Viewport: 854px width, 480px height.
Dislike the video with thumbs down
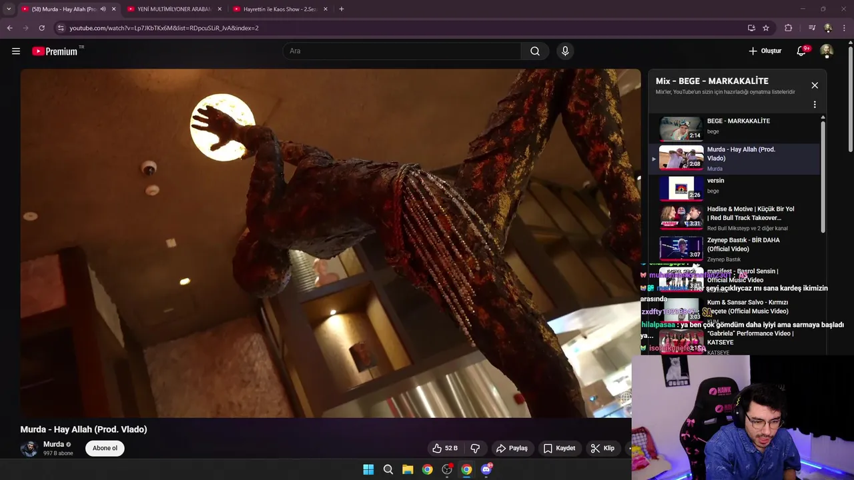[x=475, y=448]
